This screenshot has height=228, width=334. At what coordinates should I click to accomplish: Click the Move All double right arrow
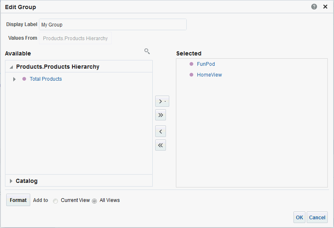click(161, 115)
